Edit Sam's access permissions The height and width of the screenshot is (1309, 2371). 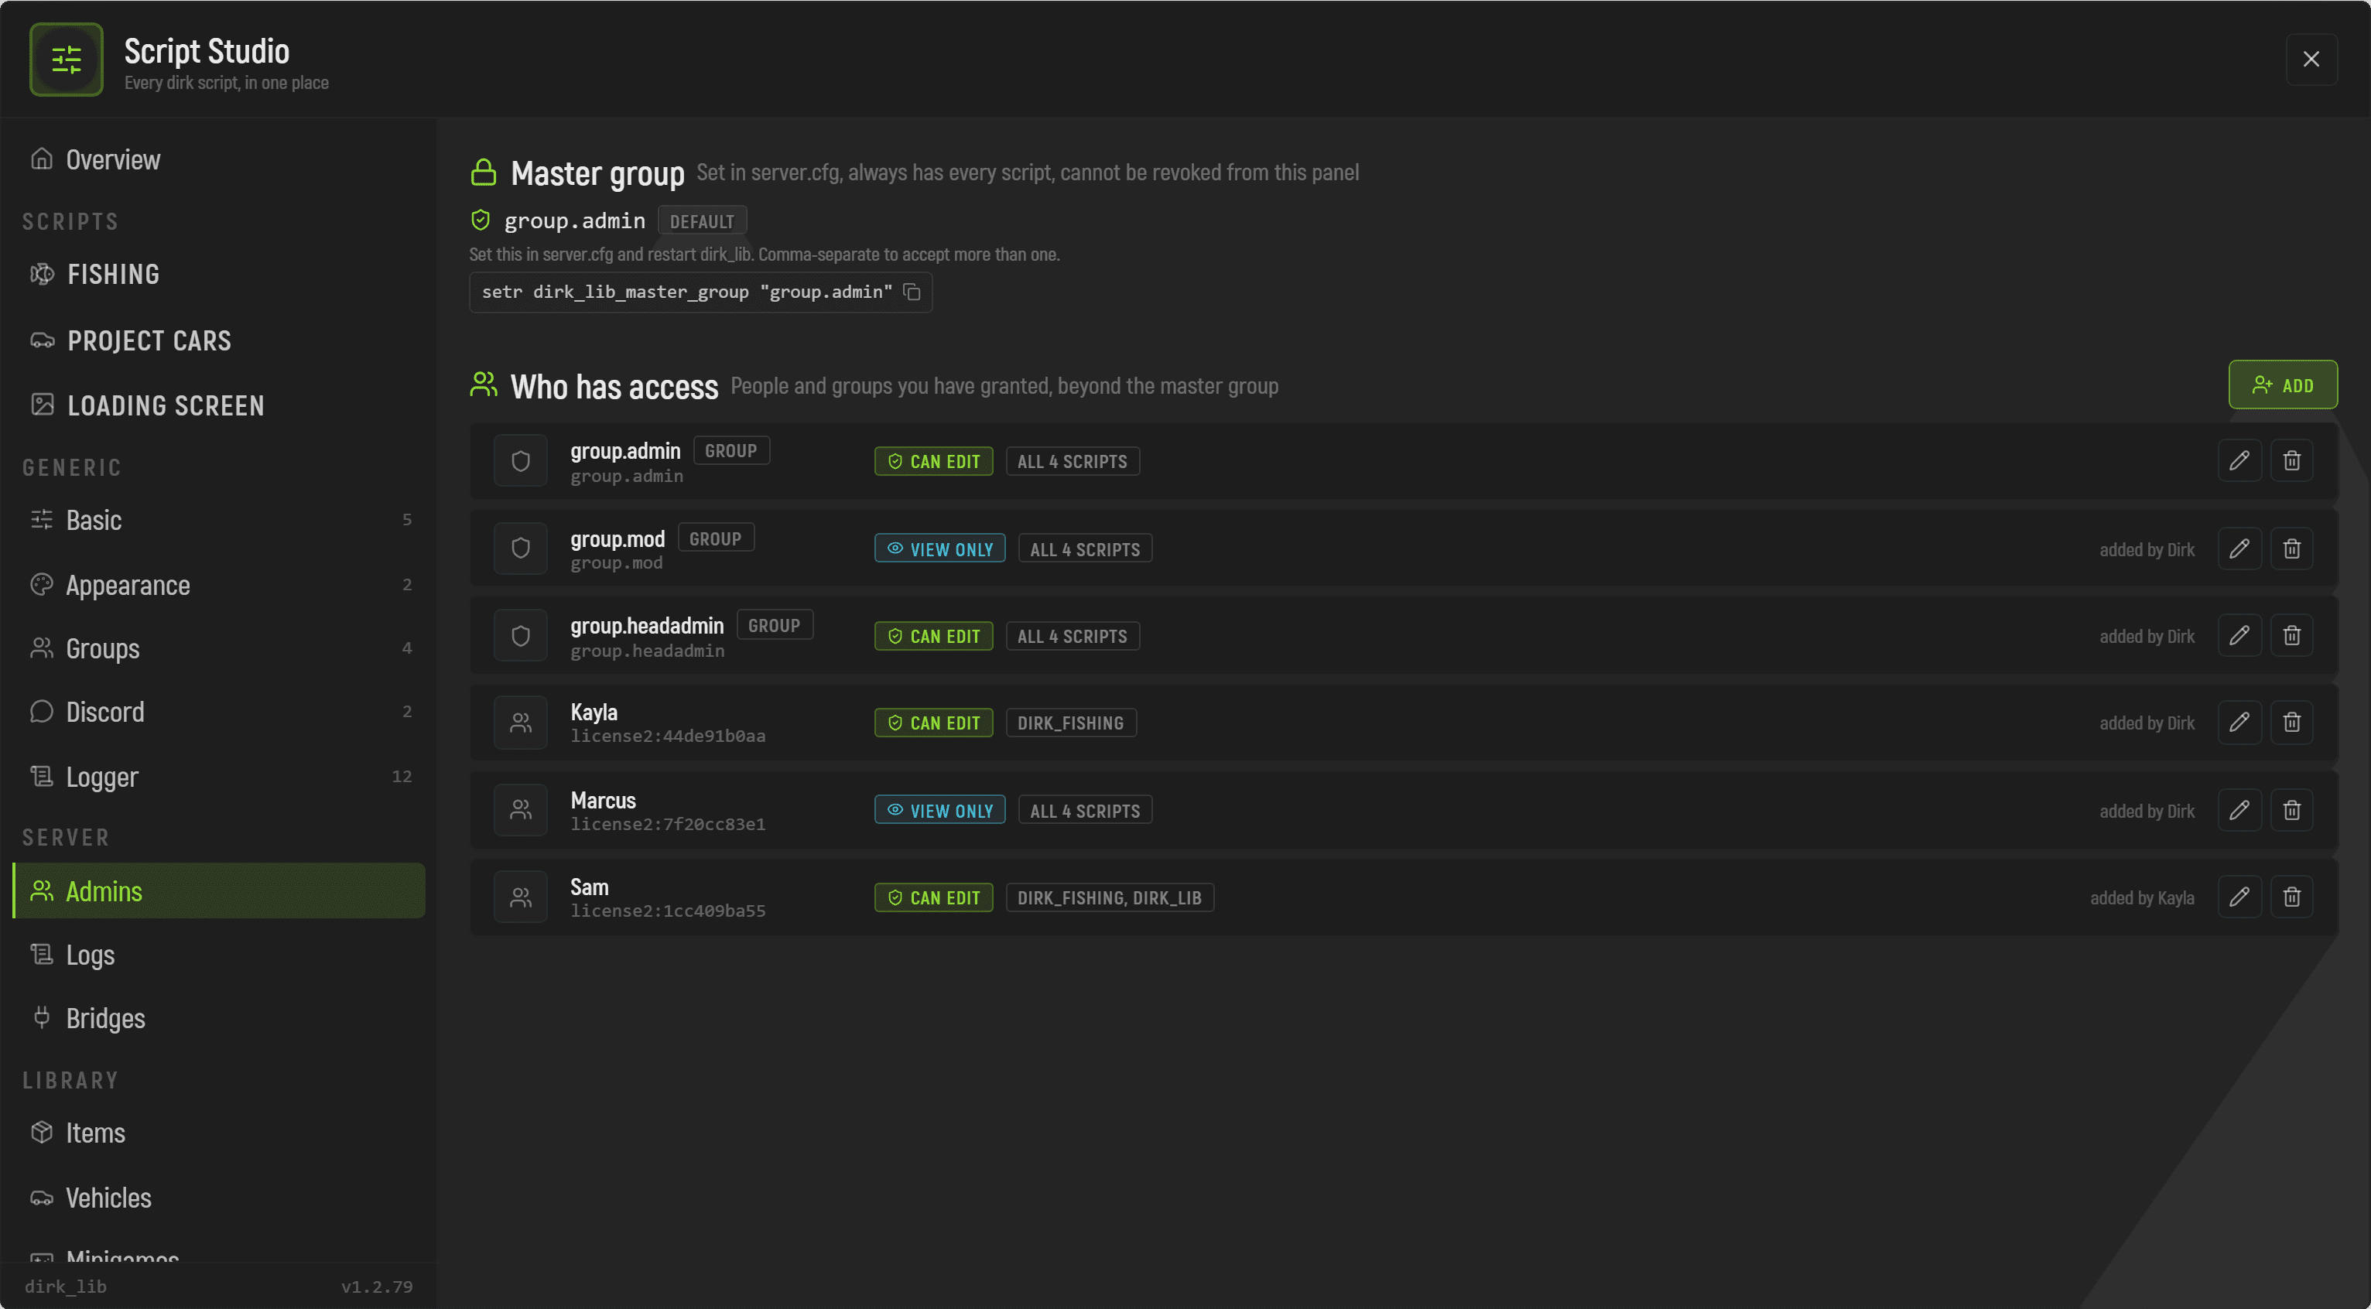click(x=2239, y=897)
